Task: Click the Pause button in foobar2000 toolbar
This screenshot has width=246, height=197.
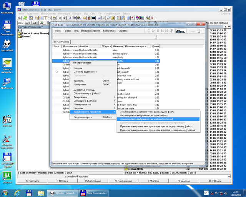Action: 158,31
